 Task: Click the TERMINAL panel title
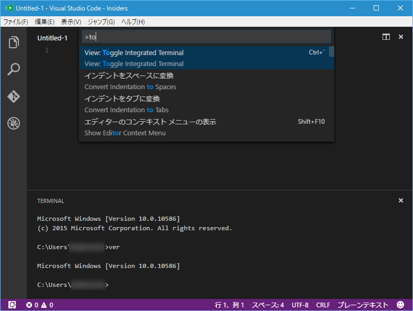[x=50, y=201]
